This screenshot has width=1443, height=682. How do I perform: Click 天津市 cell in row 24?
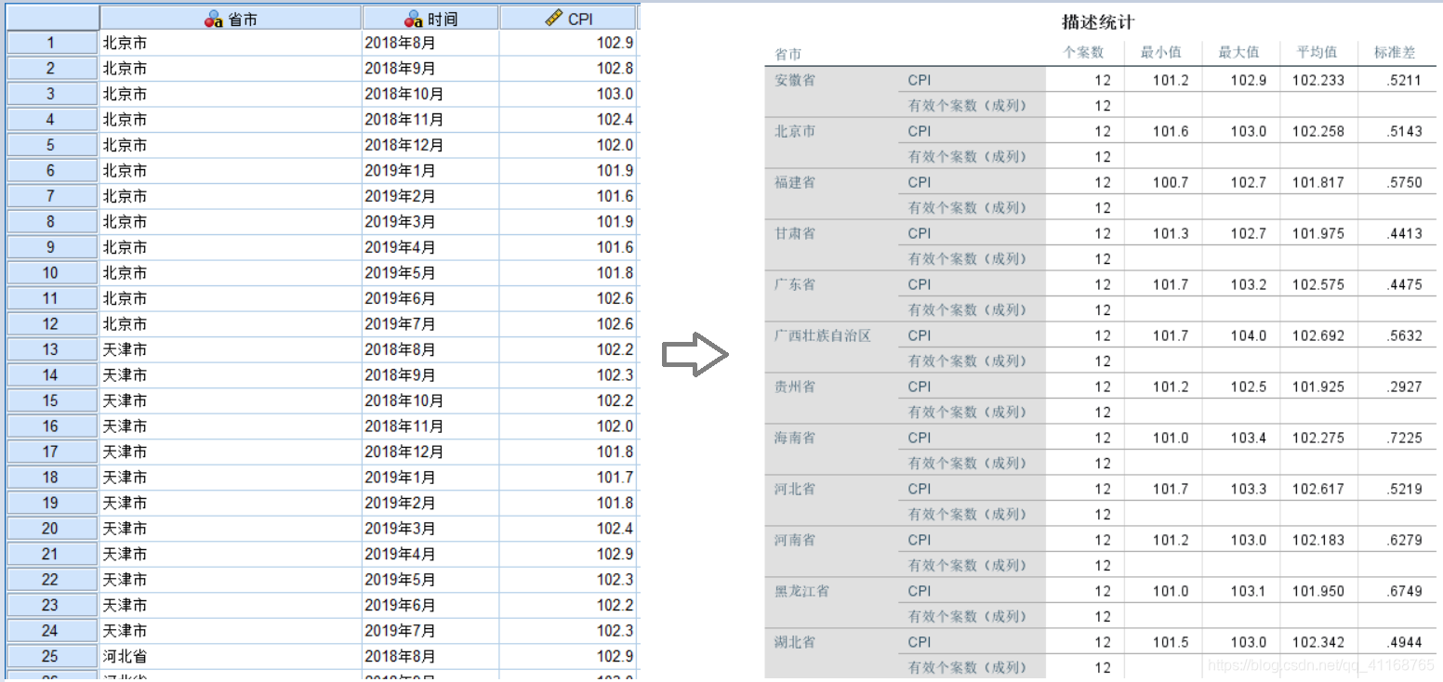point(231,631)
